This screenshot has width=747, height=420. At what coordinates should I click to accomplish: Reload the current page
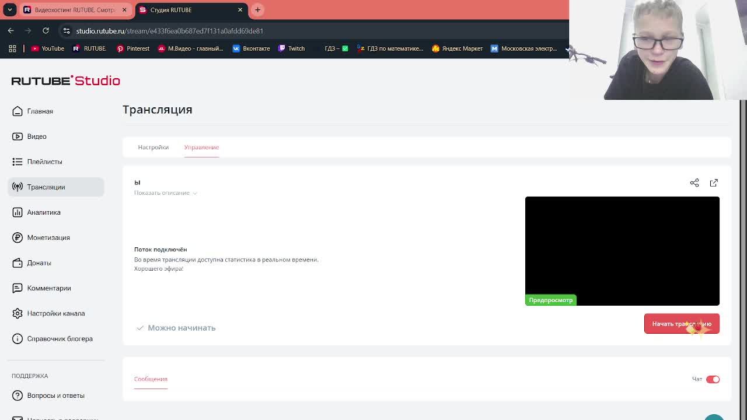(46, 30)
